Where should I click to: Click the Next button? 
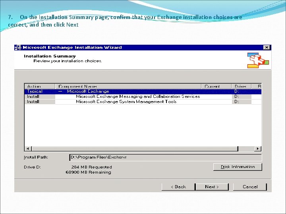(212, 187)
